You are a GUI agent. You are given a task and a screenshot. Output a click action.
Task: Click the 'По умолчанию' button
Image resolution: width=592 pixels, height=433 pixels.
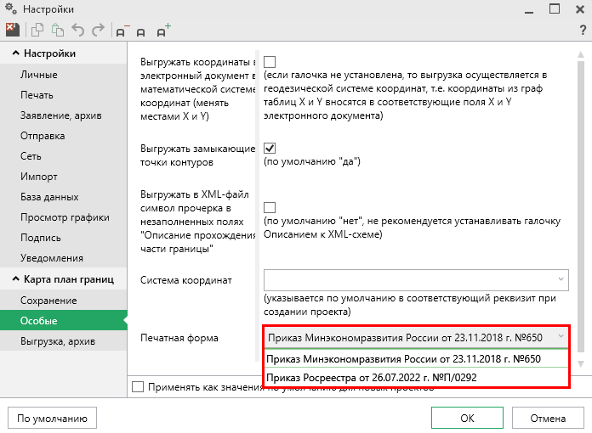tap(52, 418)
